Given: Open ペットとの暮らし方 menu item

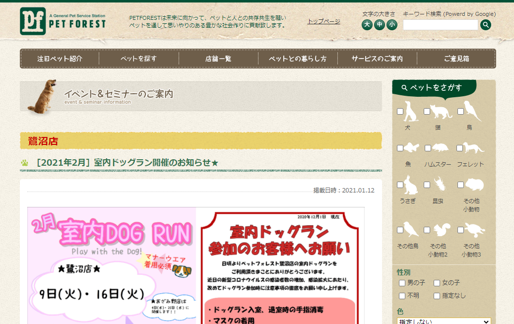Looking at the screenshot, I should pyautogui.click(x=298, y=59).
